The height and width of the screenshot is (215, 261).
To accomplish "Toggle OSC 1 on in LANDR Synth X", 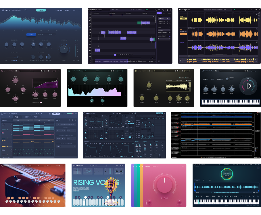I will 85,116.
